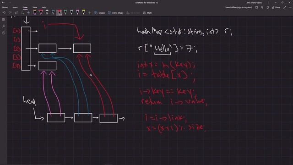Open the more options ellipsis menu

click(290, 7)
